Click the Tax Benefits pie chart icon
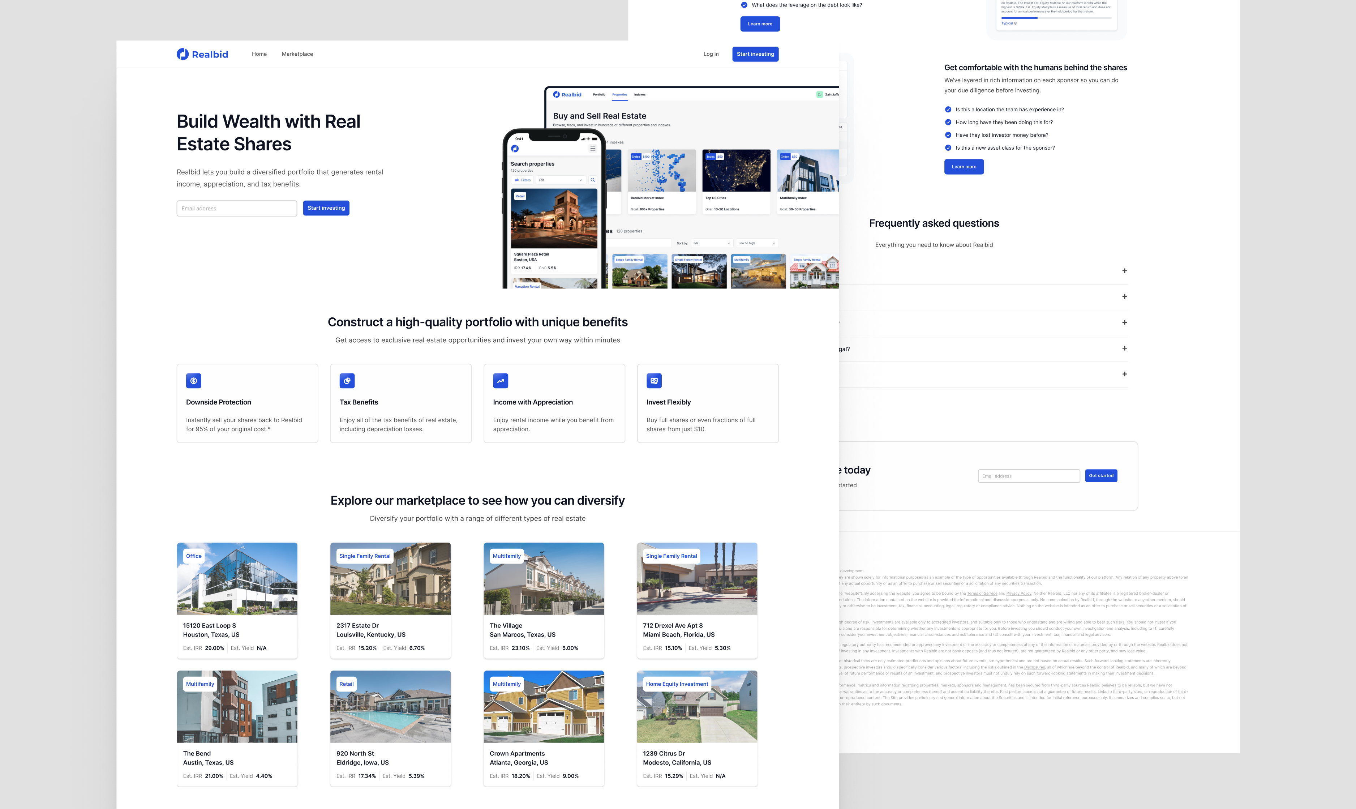Screen dimensions: 1356x809 click(x=347, y=381)
